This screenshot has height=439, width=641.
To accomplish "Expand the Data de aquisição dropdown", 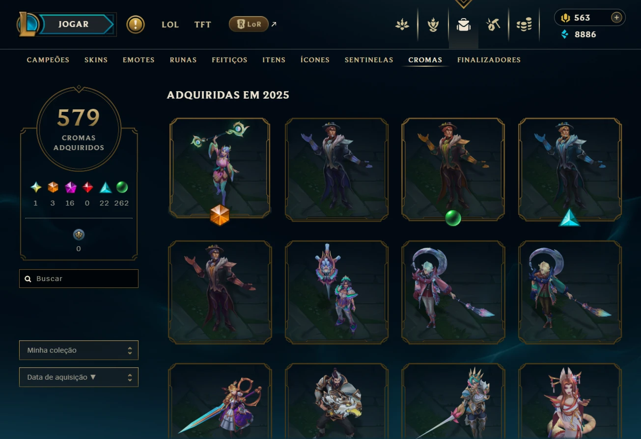I will [79, 377].
